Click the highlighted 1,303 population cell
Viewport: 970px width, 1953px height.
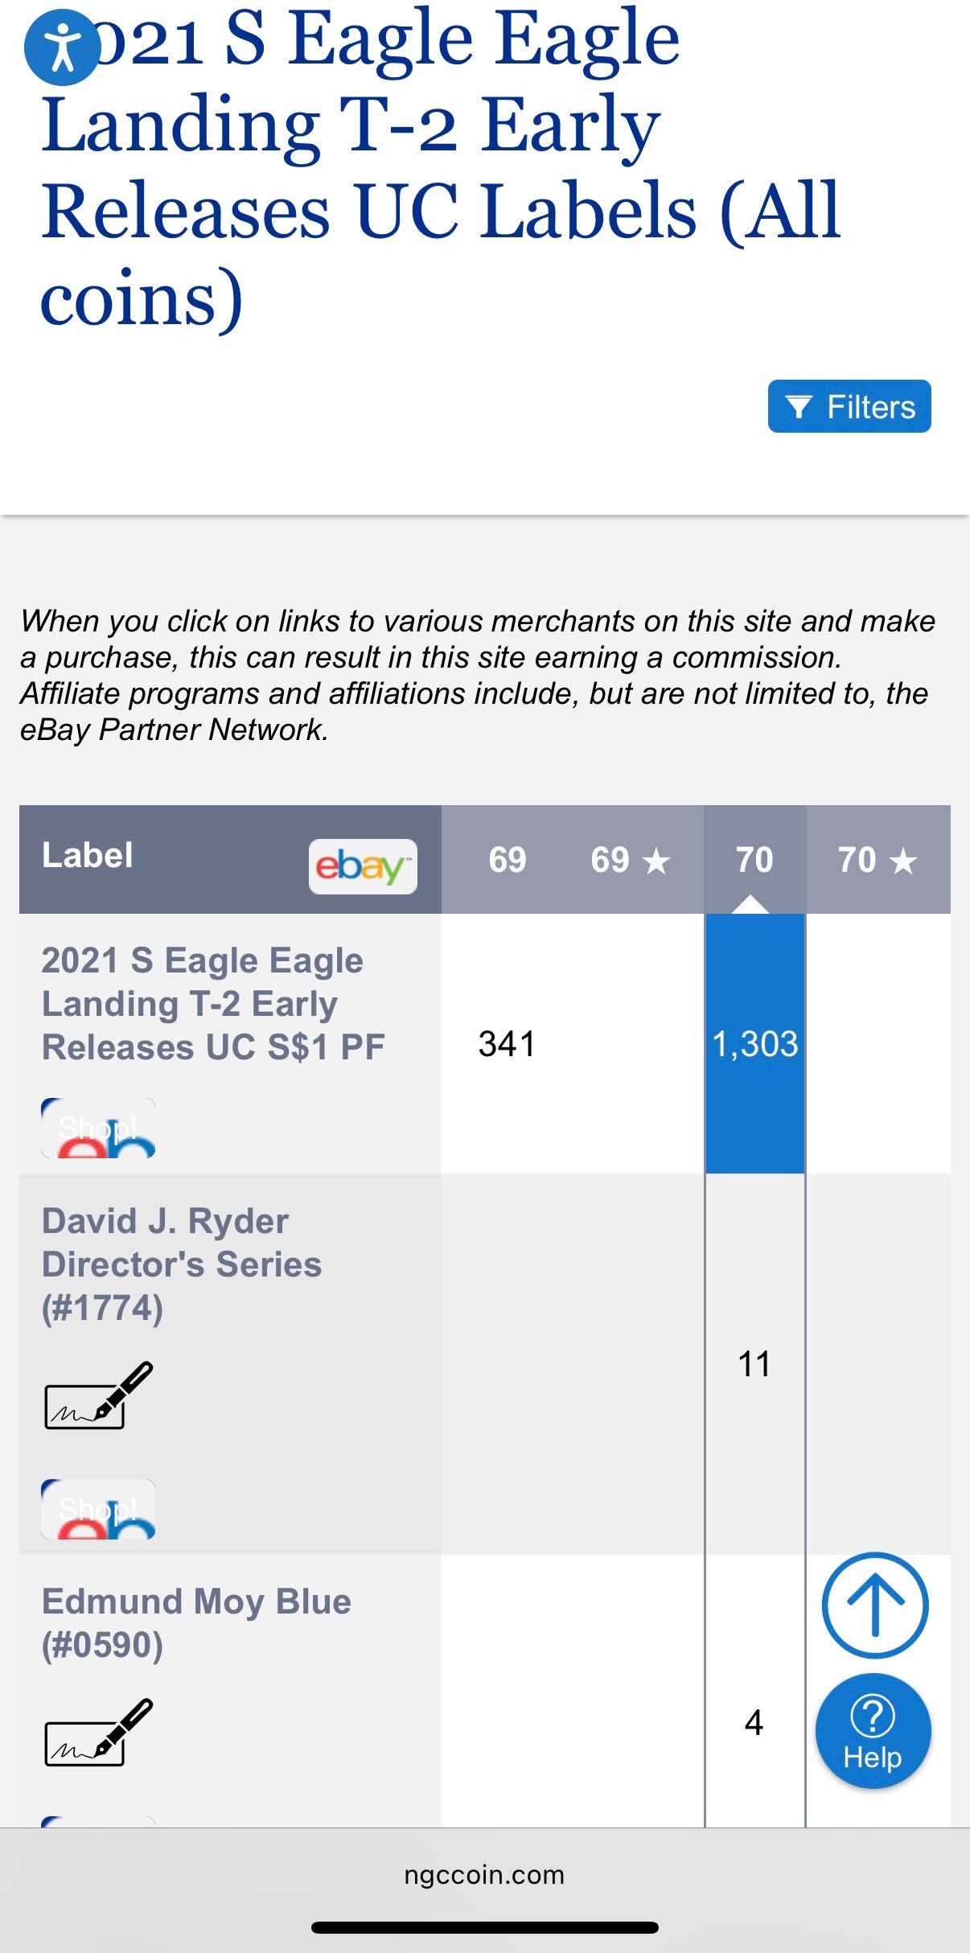(754, 1044)
